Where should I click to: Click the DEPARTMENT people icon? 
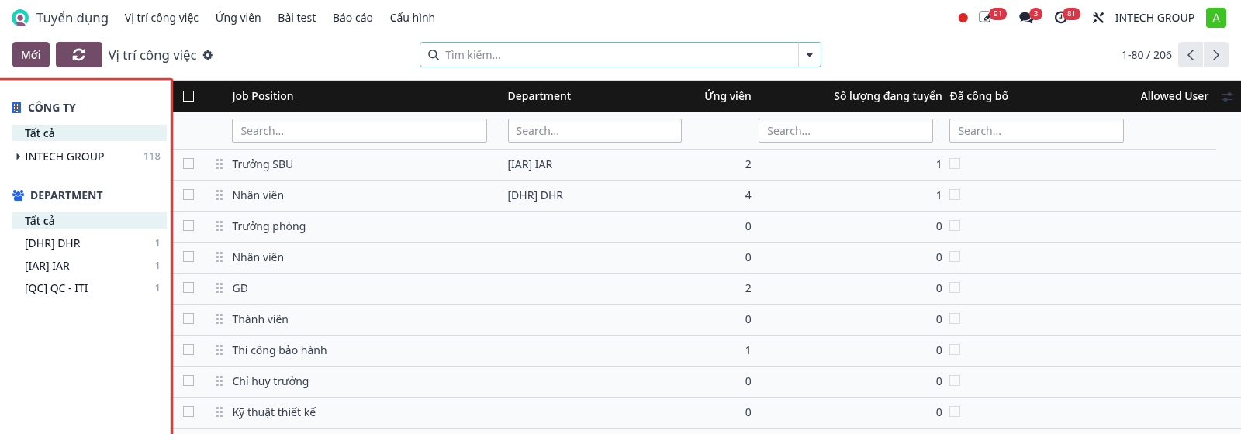tap(19, 195)
